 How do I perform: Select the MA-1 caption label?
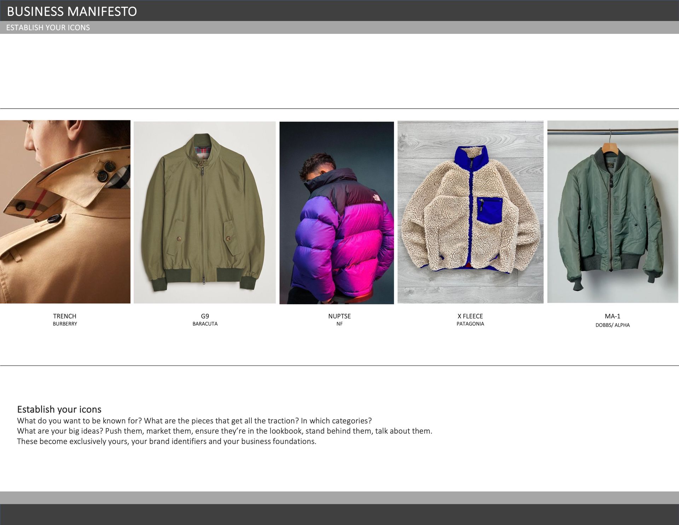[613, 316]
